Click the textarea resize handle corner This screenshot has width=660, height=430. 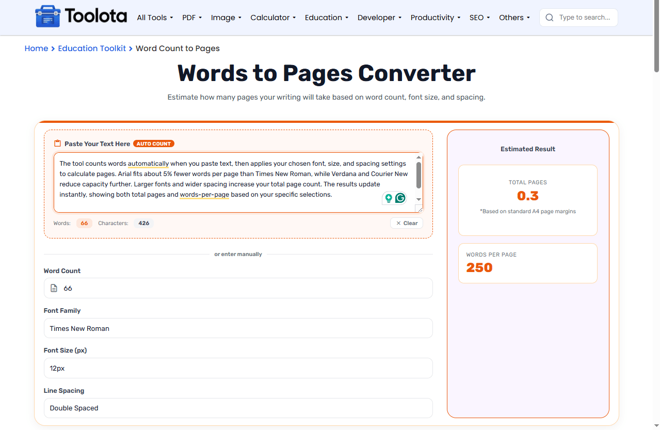click(x=419, y=208)
